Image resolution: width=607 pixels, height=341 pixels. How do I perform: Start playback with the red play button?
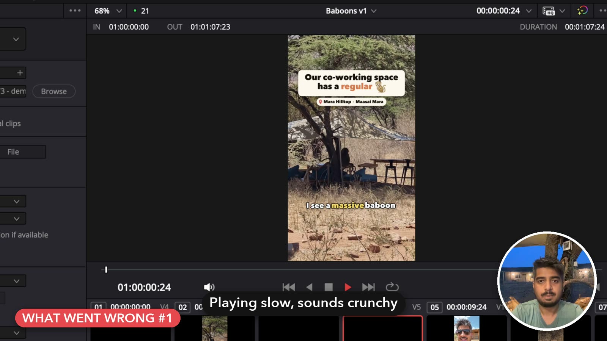click(348, 287)
